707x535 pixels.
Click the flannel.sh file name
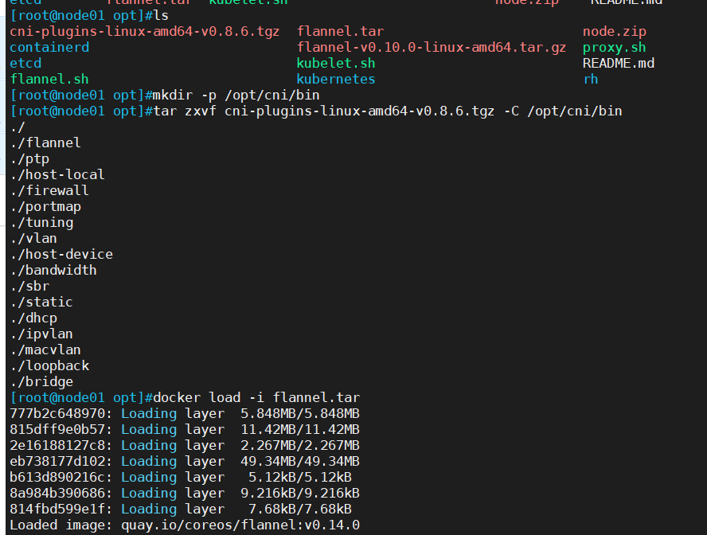coord(49,80)
